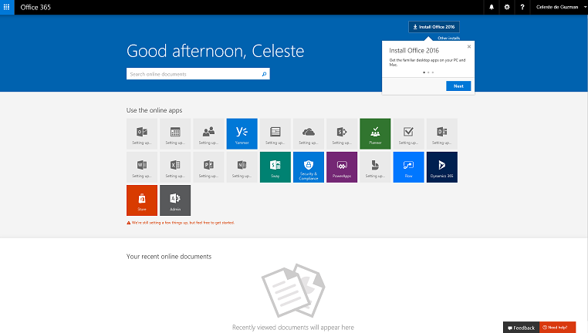The image size is (588, 333).
Task: Open the Word Online tile
Action: tap(142, 167)
